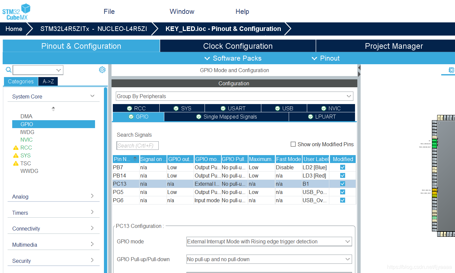Open the NVIC peripheral tab
This screenshot has height=273, width=455.
(331, 108)
